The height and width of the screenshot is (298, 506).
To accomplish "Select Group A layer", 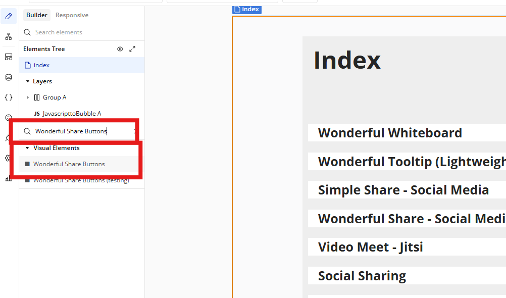I will [x=82, y=97].
